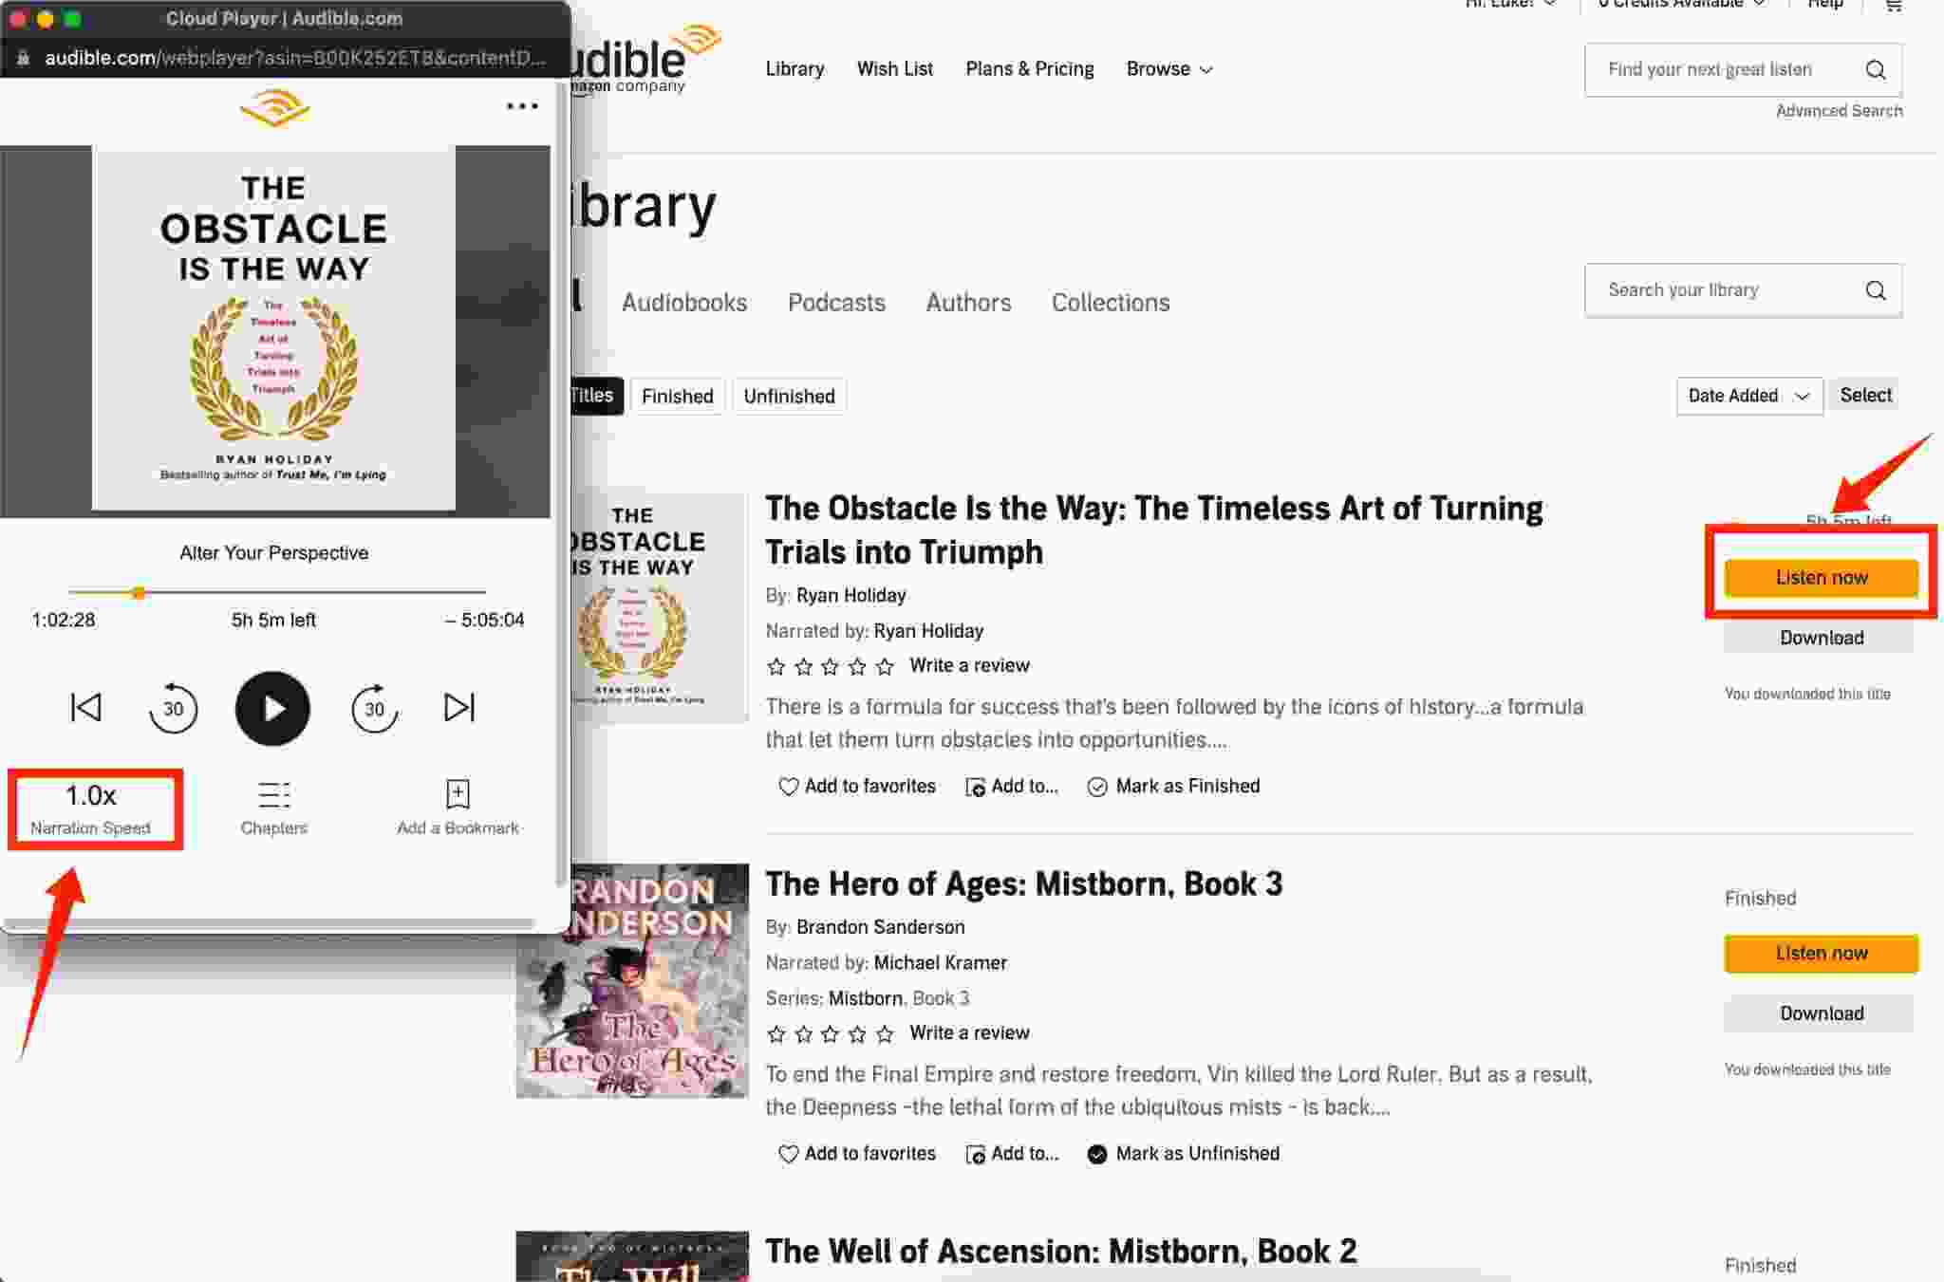Rate The Obstacle Is the Way one star
Image resolution: width=1944 pixels, height=1282 pixels.
[x=776, y=666]
